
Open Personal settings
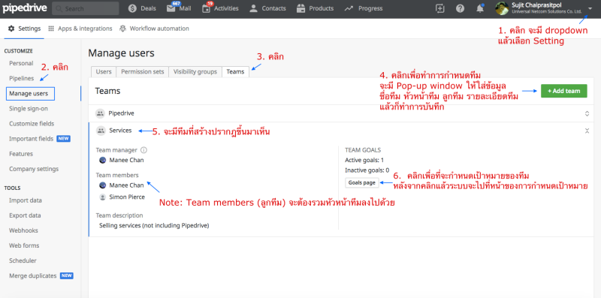(21, 63)
